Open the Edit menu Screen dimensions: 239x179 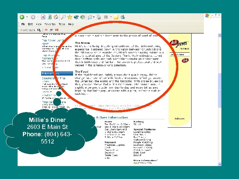tap(30, 24)
